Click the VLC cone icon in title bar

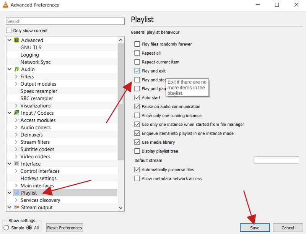[5, 5]
